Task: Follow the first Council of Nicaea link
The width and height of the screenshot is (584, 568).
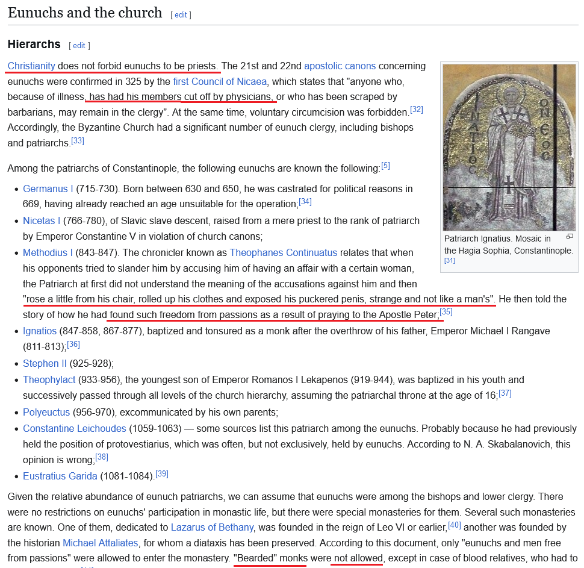Action: tap(220, 82)
